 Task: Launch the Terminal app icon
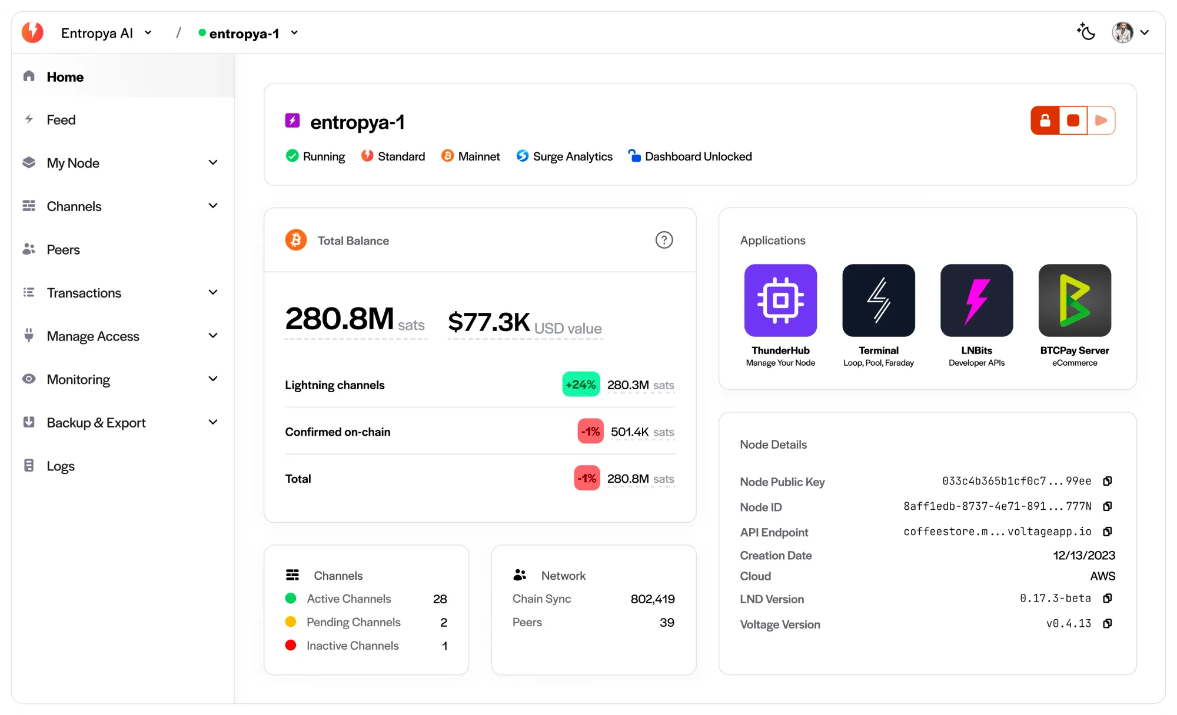coord(878,300)
